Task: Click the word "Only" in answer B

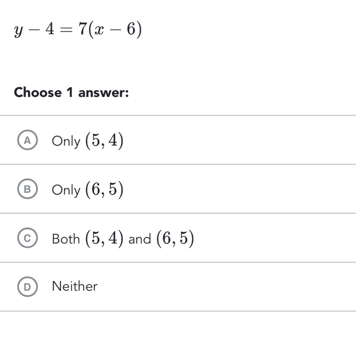Action: (x=66, y=190)
